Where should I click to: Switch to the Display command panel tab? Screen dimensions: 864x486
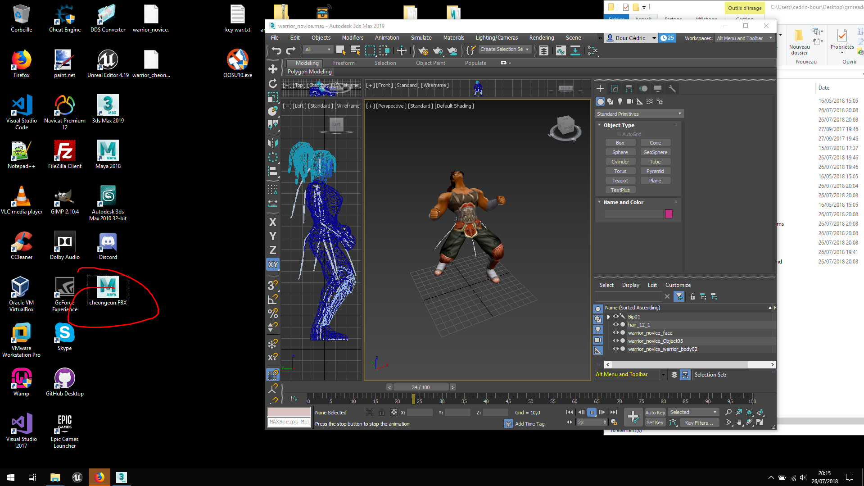[658, 89]
